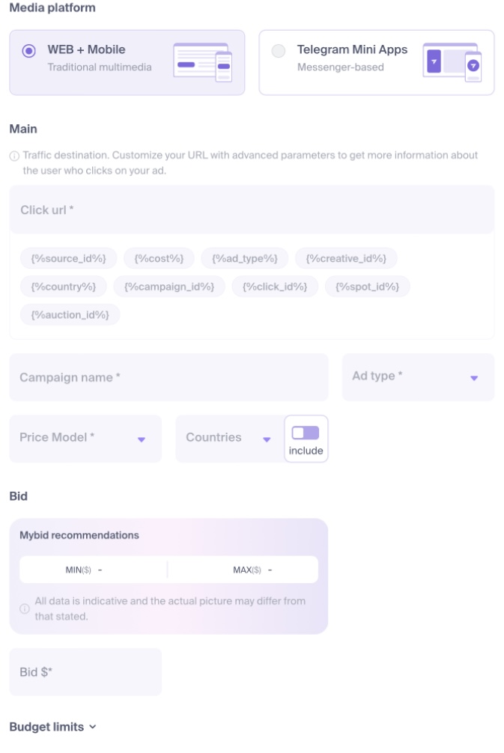Select the WEB + Mobile radio button
Screen dimensions: 504x753
[29, 51]
